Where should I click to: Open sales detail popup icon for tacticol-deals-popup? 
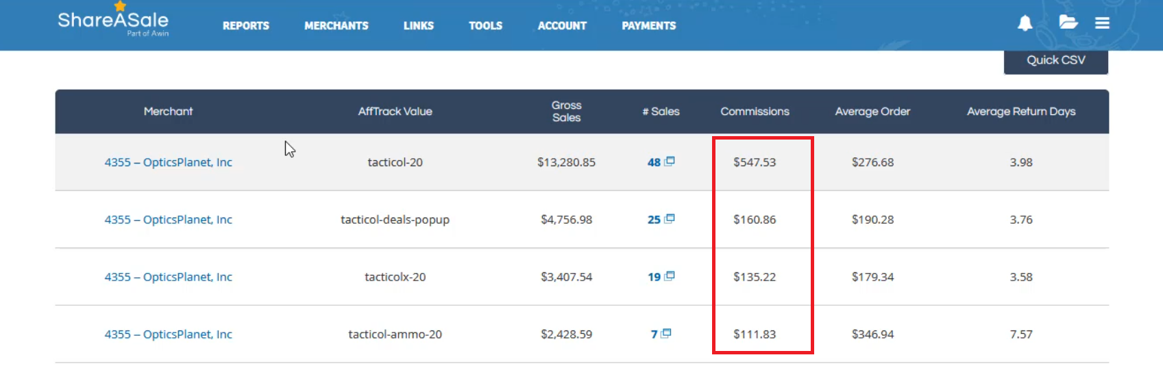[670, 219]
